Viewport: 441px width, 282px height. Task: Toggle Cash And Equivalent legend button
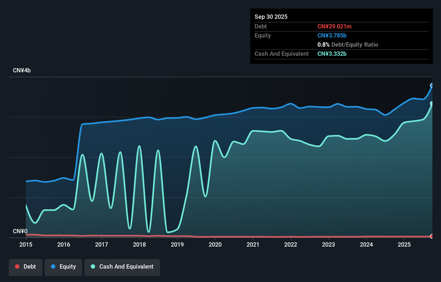(x=122, y=267)
